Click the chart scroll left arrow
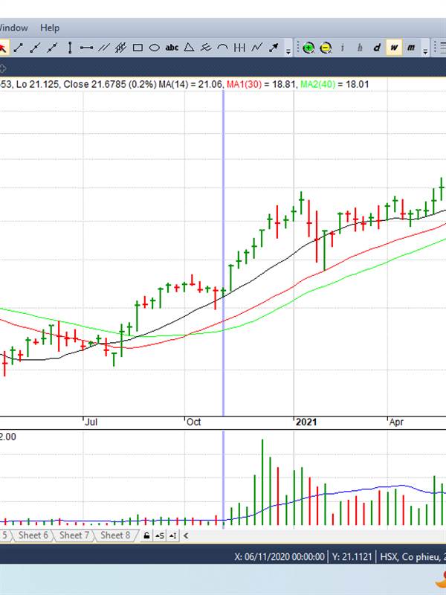446x595 pixels. (186, 535)
